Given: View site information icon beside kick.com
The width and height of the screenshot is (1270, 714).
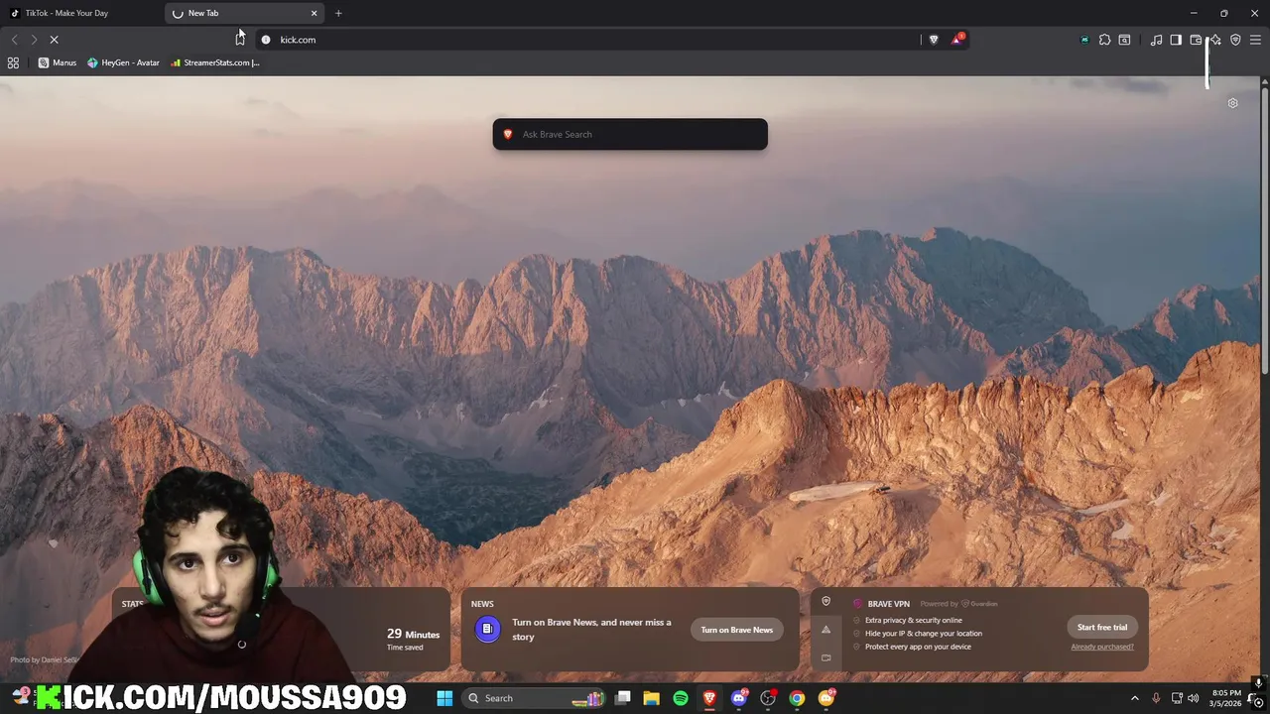Looking at the screenshot, I should click(266, 40).
